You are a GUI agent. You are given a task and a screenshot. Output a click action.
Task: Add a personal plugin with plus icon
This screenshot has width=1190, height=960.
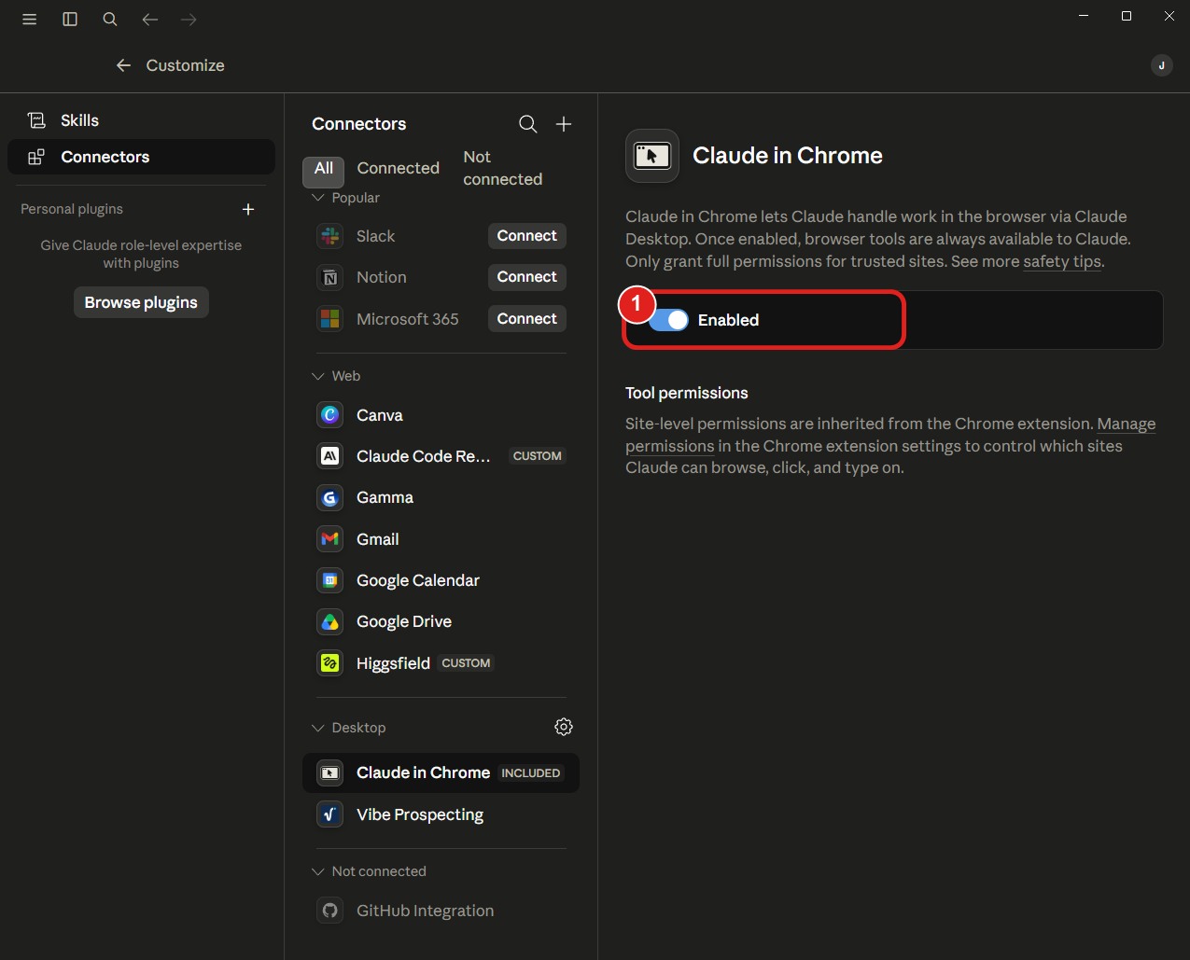pos(248,209)
